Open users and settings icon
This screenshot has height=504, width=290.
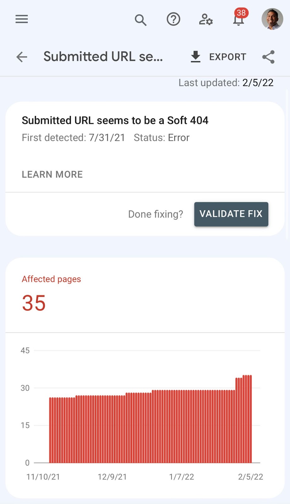click(206, 20)
